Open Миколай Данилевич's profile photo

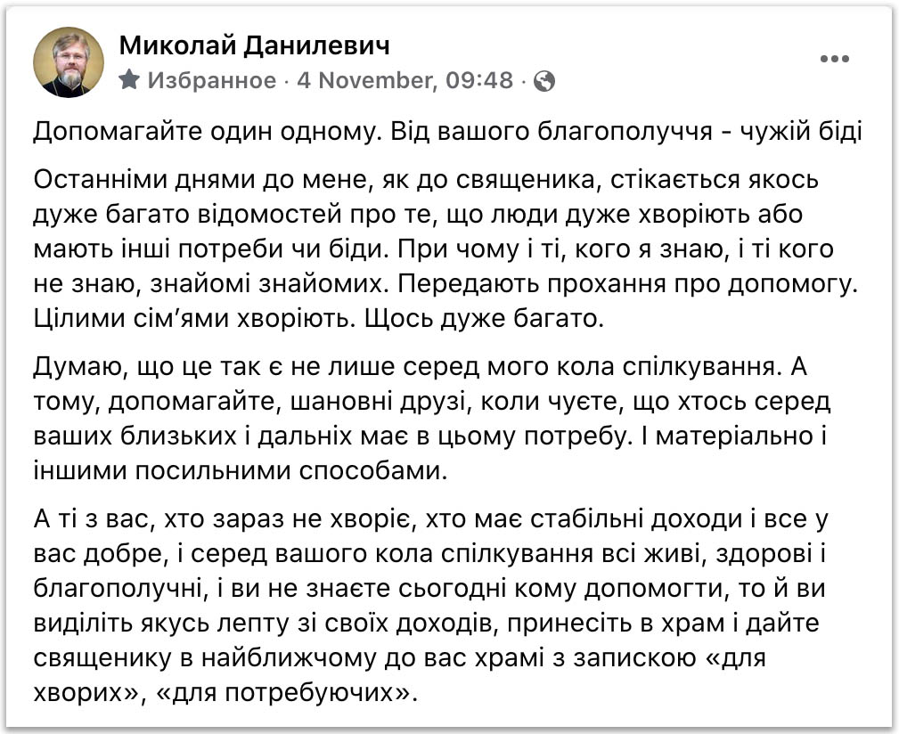tap(69, 62)
